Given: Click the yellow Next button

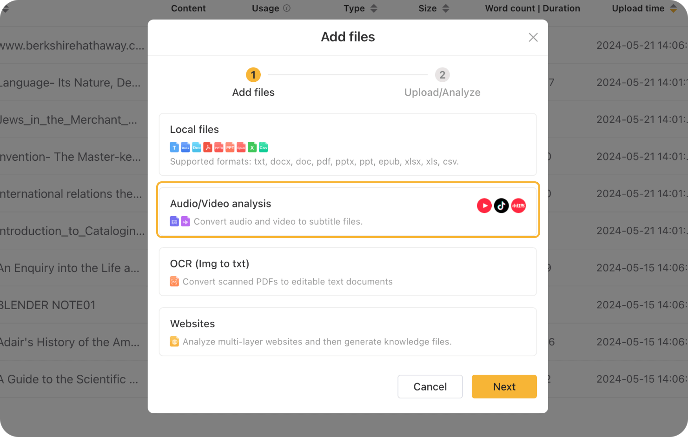Looking at the screenshot, I should [x=504, y=387].
